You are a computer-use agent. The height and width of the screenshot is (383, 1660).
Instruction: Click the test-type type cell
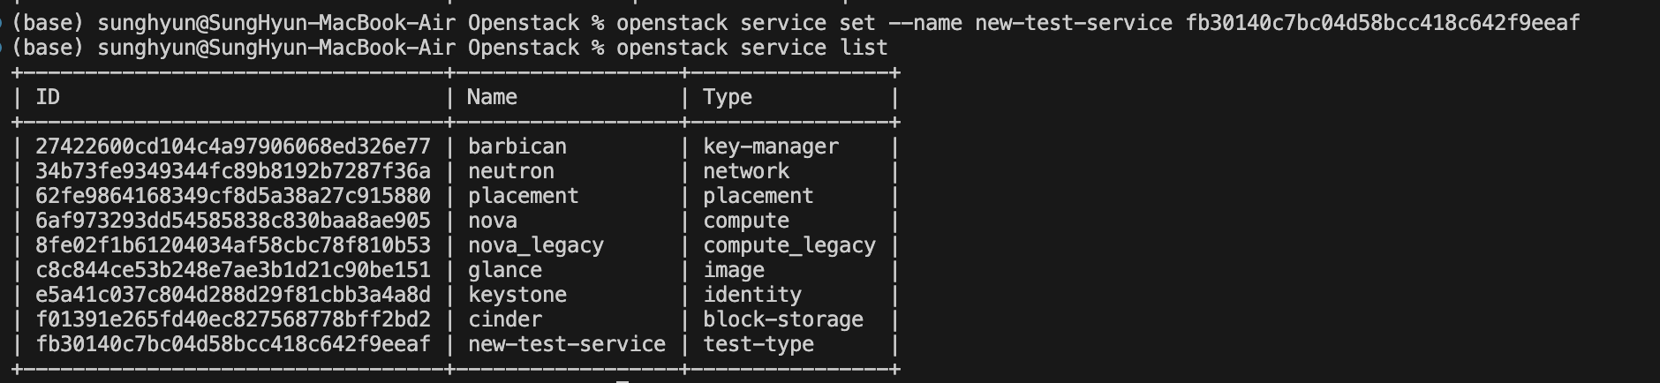tap(758, 344)
